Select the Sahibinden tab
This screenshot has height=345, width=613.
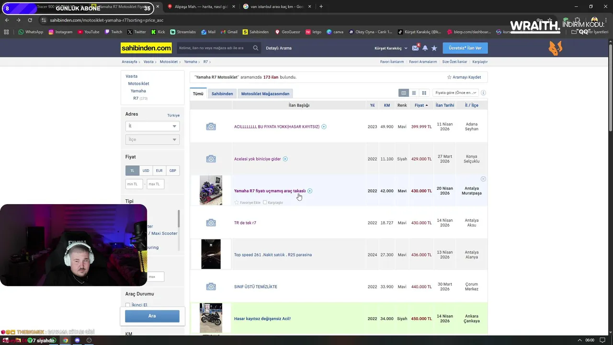222,93
